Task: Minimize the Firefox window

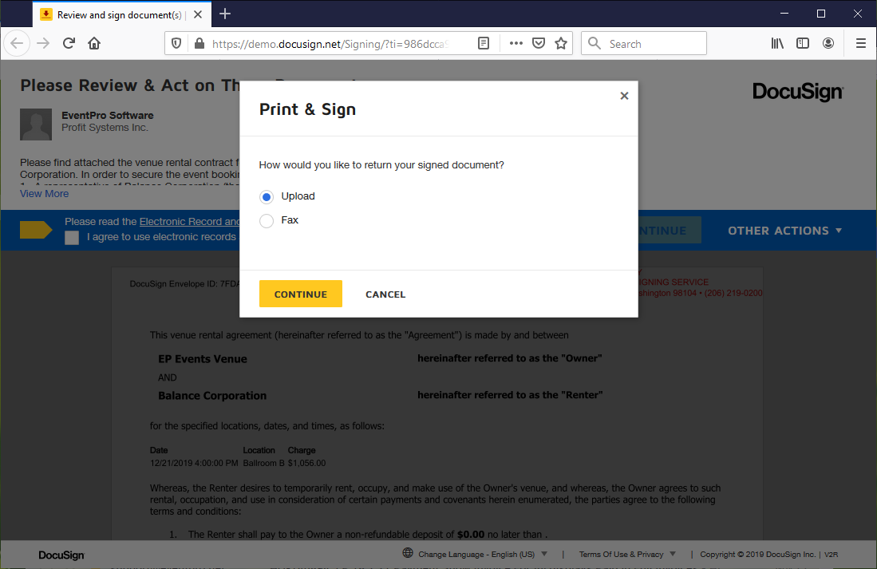Action: (784, 14)
